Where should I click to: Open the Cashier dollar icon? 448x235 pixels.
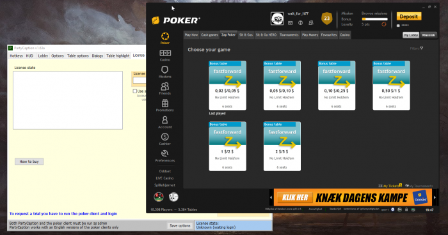click(165, 137)
